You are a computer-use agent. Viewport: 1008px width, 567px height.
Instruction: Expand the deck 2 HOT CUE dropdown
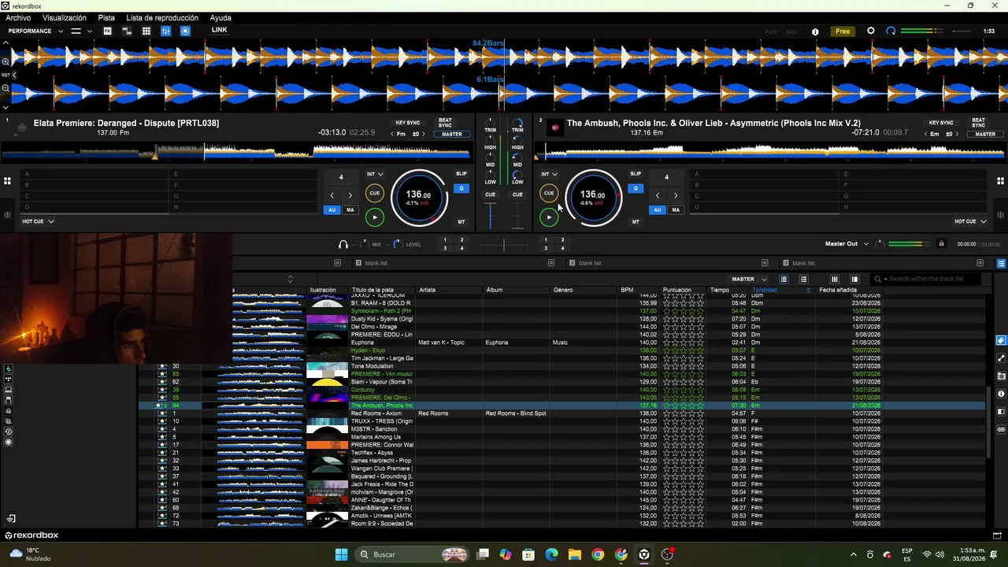970,221
